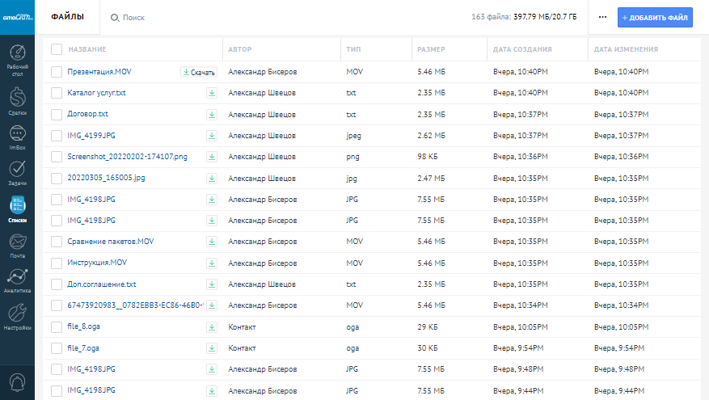Open Настройки in the sidebar
This screenshot has width=709, height=400.
pos(17,316)
